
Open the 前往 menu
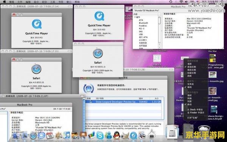point(44,2)
